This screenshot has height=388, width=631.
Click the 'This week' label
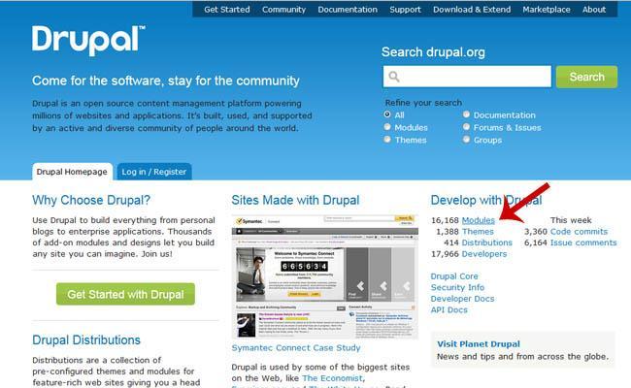(571, 220)
